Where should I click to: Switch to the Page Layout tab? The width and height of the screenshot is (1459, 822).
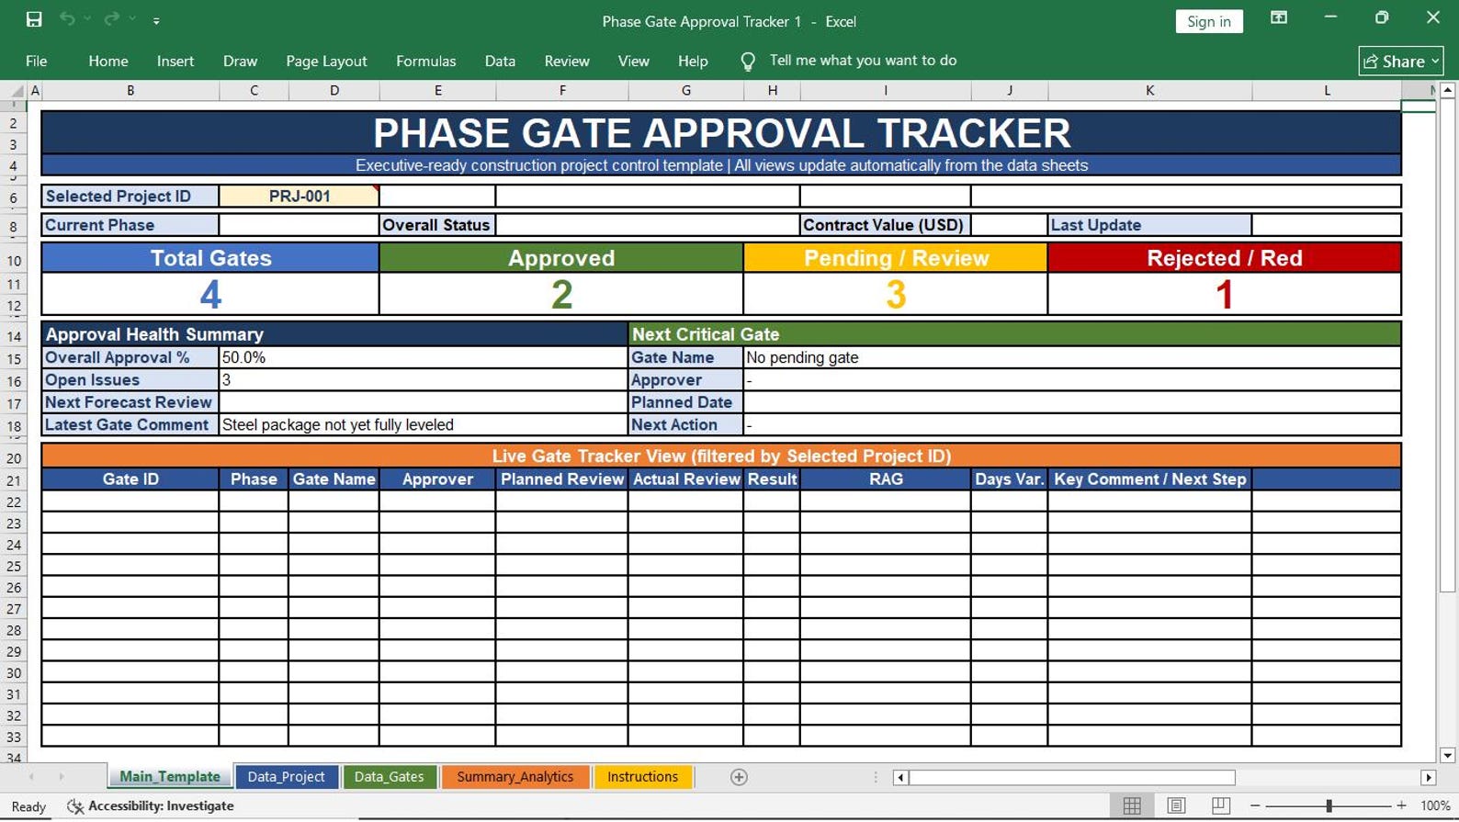point(326,61)
